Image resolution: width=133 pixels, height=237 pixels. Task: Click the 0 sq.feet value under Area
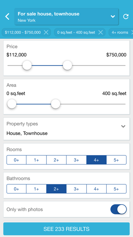[x=16, y=93]
